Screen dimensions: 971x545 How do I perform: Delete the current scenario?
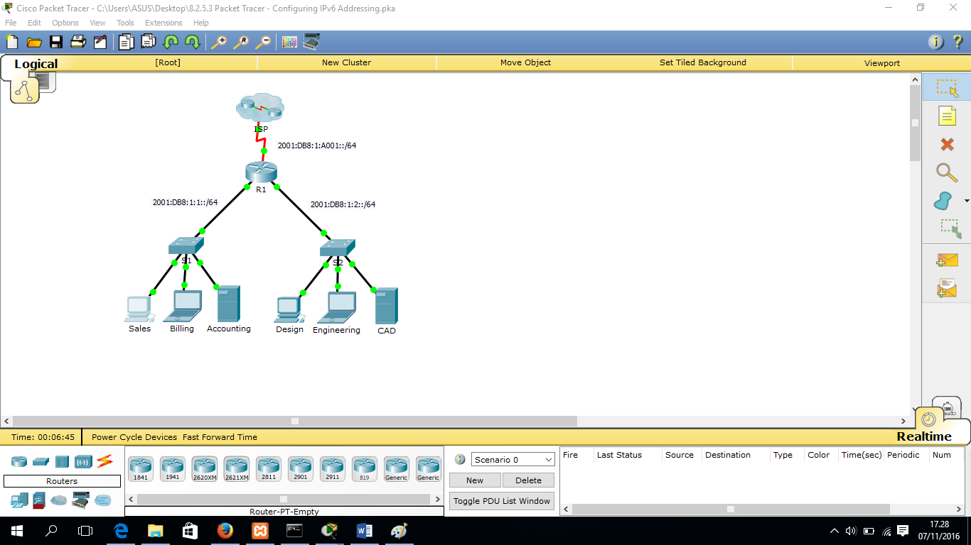(528, 480)
